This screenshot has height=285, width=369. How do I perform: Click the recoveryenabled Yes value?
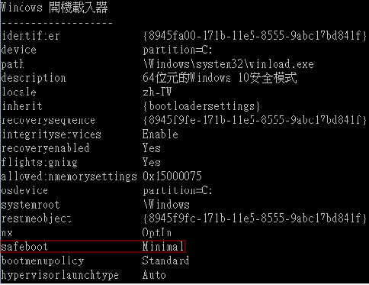(x=152, y=148)
